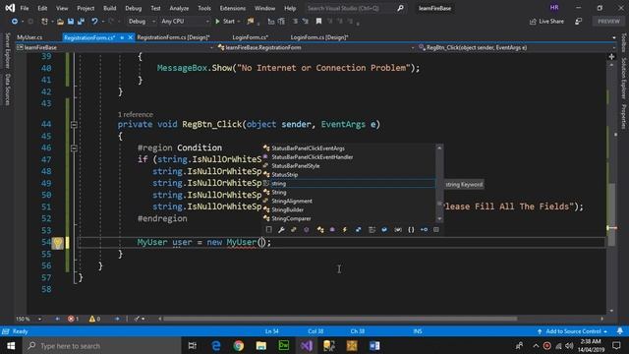Click the Start debugging button
The height and width of the screenshot is (354, 629).
pyautogui.click(x=225, y=22)
